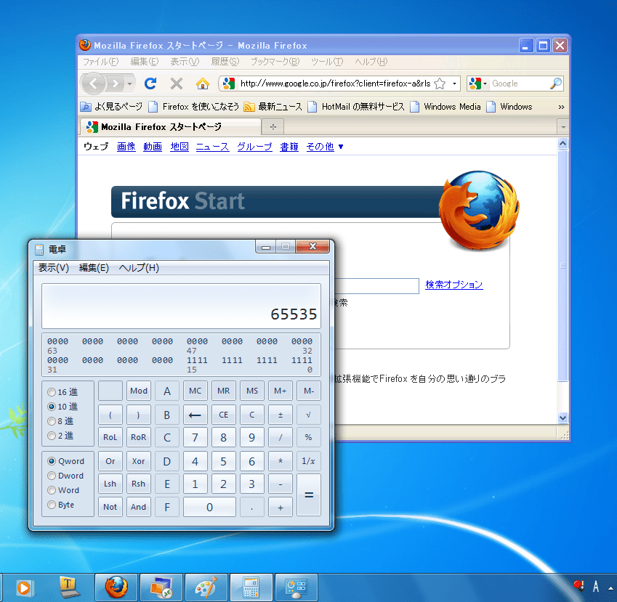Click the IME 'A' input mode indicator
This screenshot has width=617, height=602.
point(596,587)
